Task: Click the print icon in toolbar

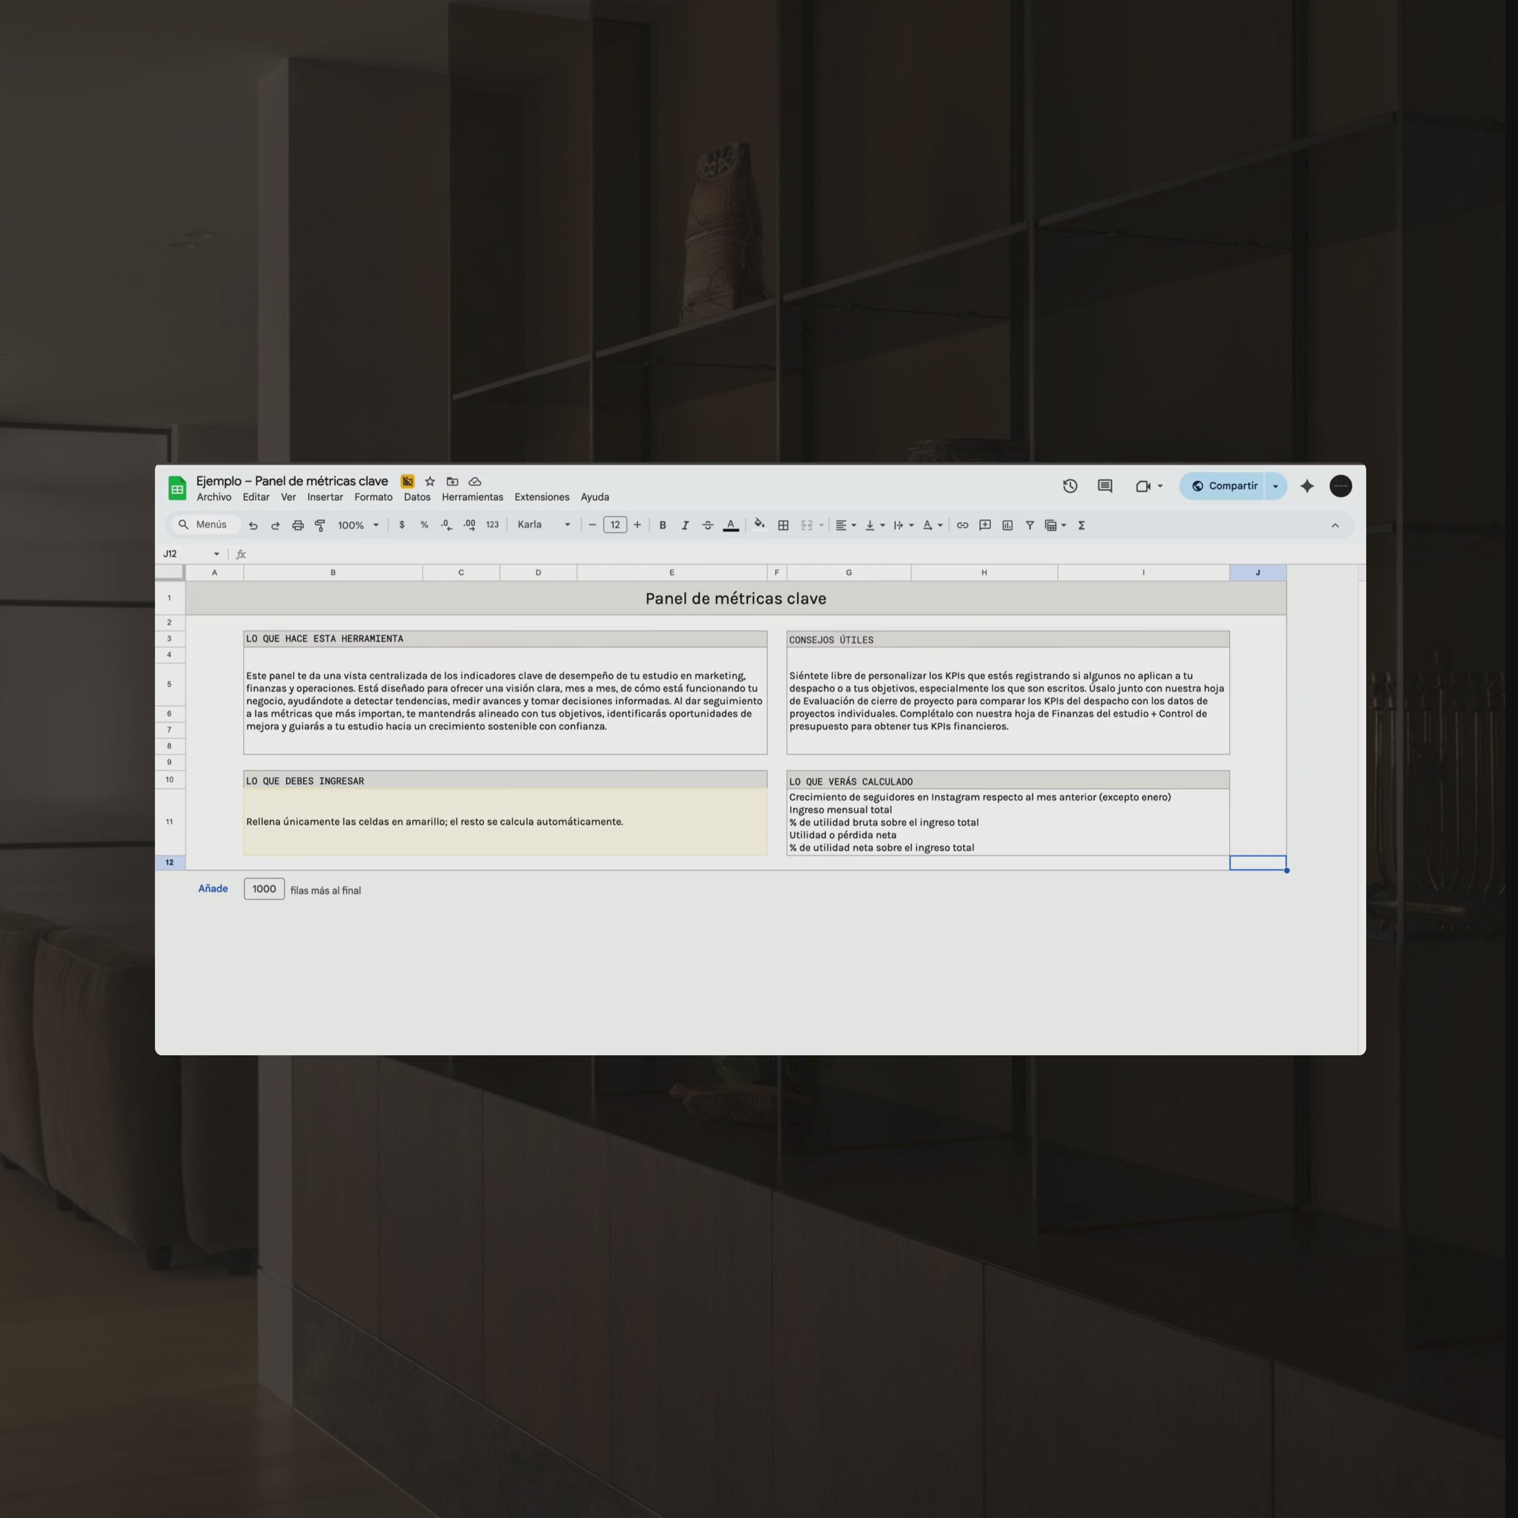Action: click(298, 525)
